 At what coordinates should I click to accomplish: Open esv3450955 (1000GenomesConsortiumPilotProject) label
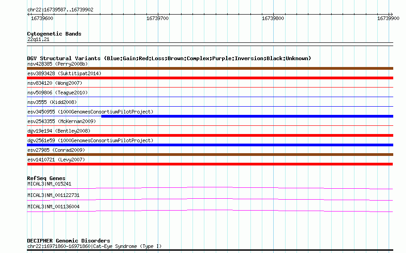point(90,112)
